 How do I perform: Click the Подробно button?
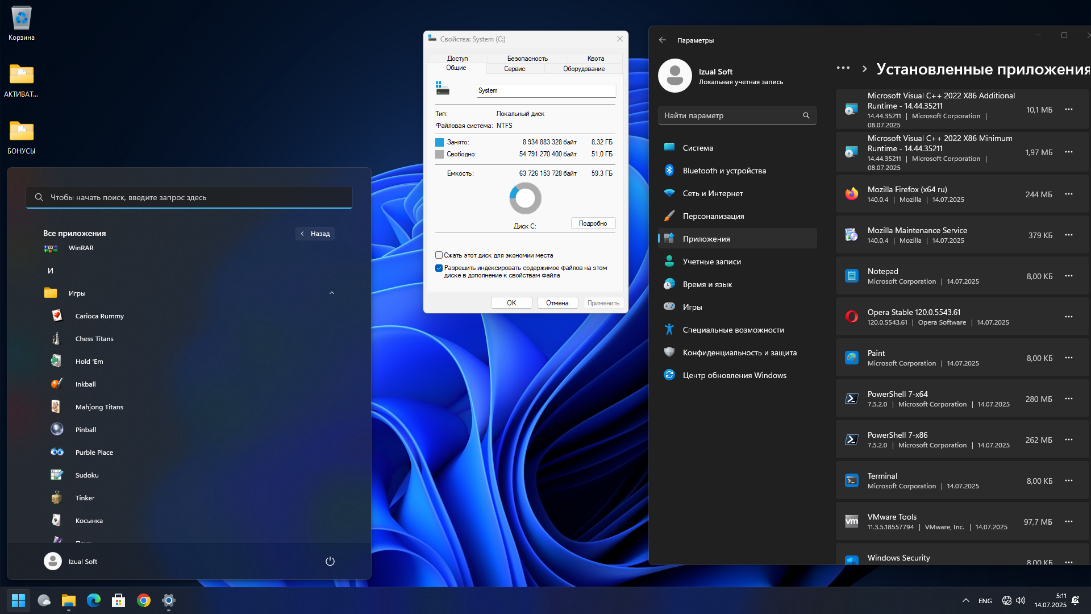(593, 223)
